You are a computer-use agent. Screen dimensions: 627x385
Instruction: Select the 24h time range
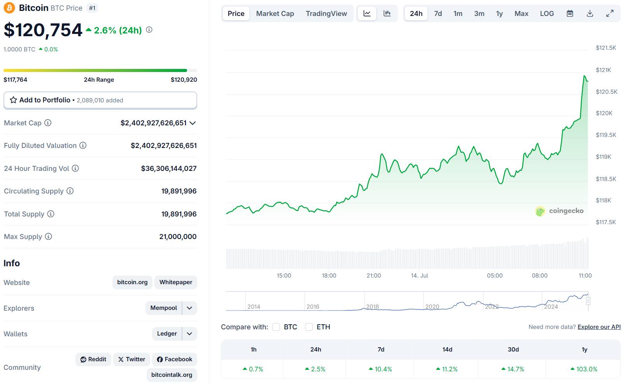coord(416,14)
